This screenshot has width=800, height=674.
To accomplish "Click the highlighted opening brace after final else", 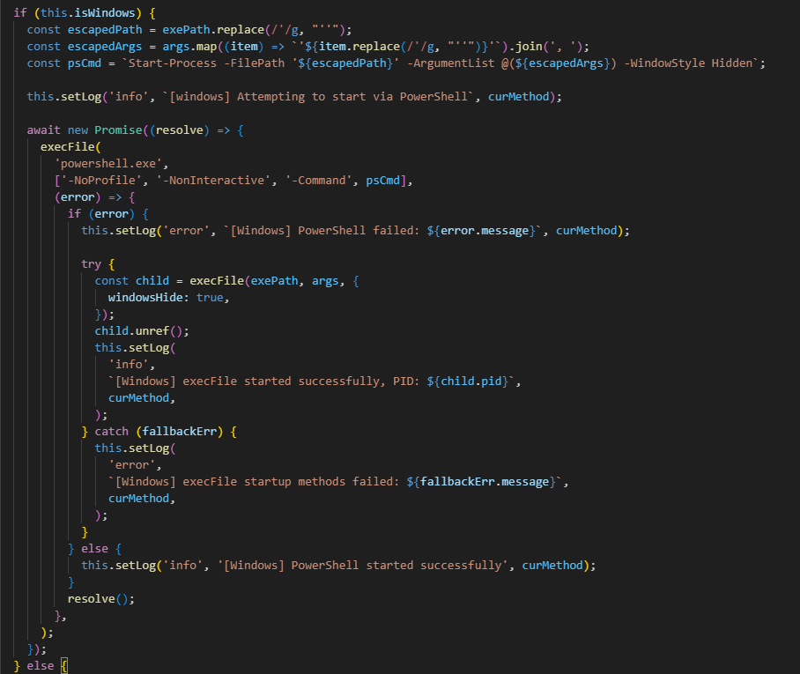I will pyautogui.click(x=64, y=665).
